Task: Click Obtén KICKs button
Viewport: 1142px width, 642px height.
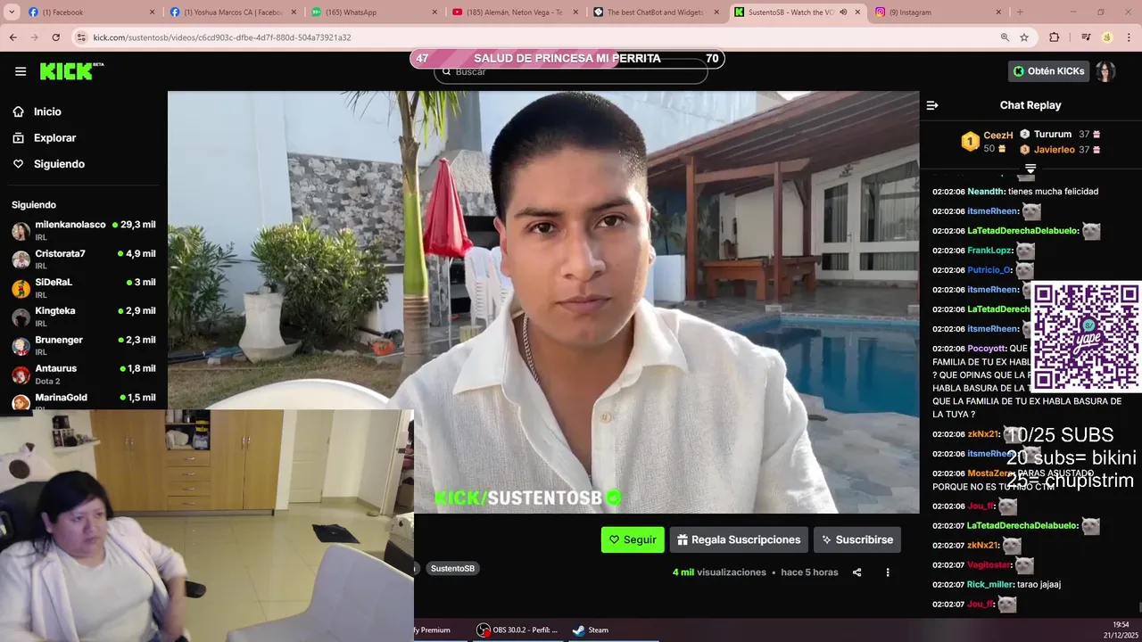Action: click(1049, 71)
